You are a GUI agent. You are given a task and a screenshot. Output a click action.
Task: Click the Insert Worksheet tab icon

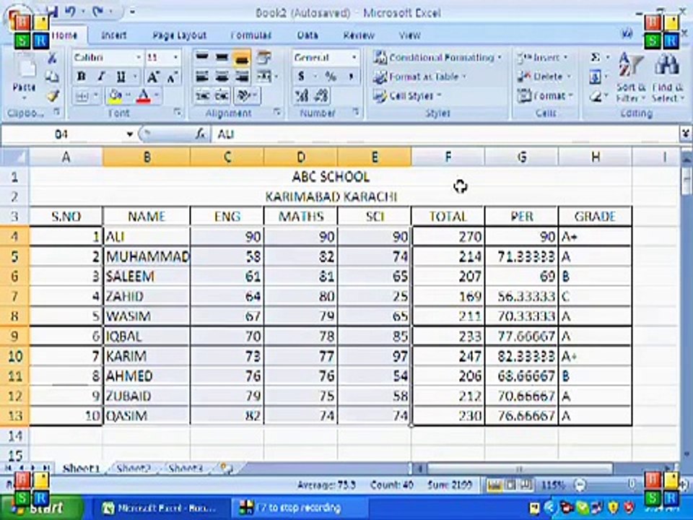(x=227, y=468)
